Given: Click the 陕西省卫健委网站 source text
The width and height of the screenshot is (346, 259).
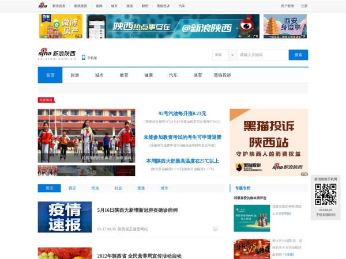Looking at the screenshot, I should click(x=133, y=229).
